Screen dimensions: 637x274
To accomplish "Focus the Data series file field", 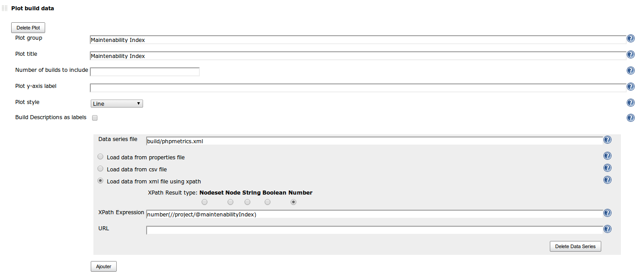I will click(374, 141).
